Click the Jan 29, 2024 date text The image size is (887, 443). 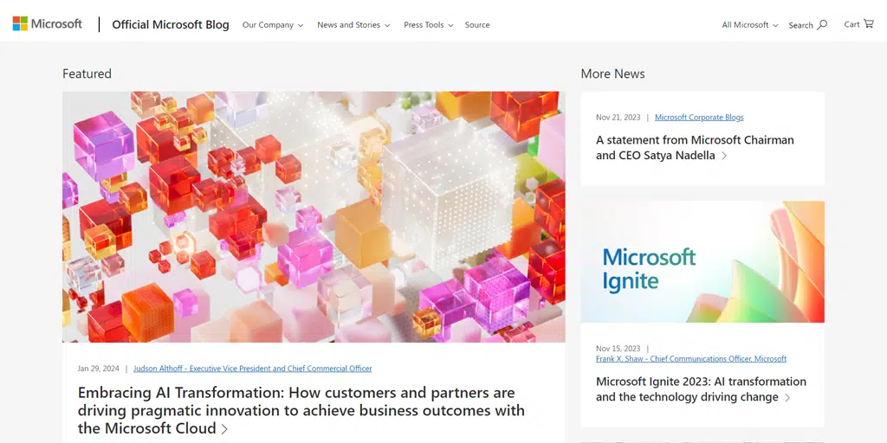coord(99,369)
